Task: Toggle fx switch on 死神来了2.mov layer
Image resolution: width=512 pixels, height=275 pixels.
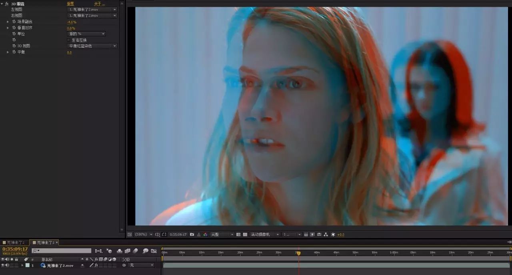Action: [x=96, y=265]
